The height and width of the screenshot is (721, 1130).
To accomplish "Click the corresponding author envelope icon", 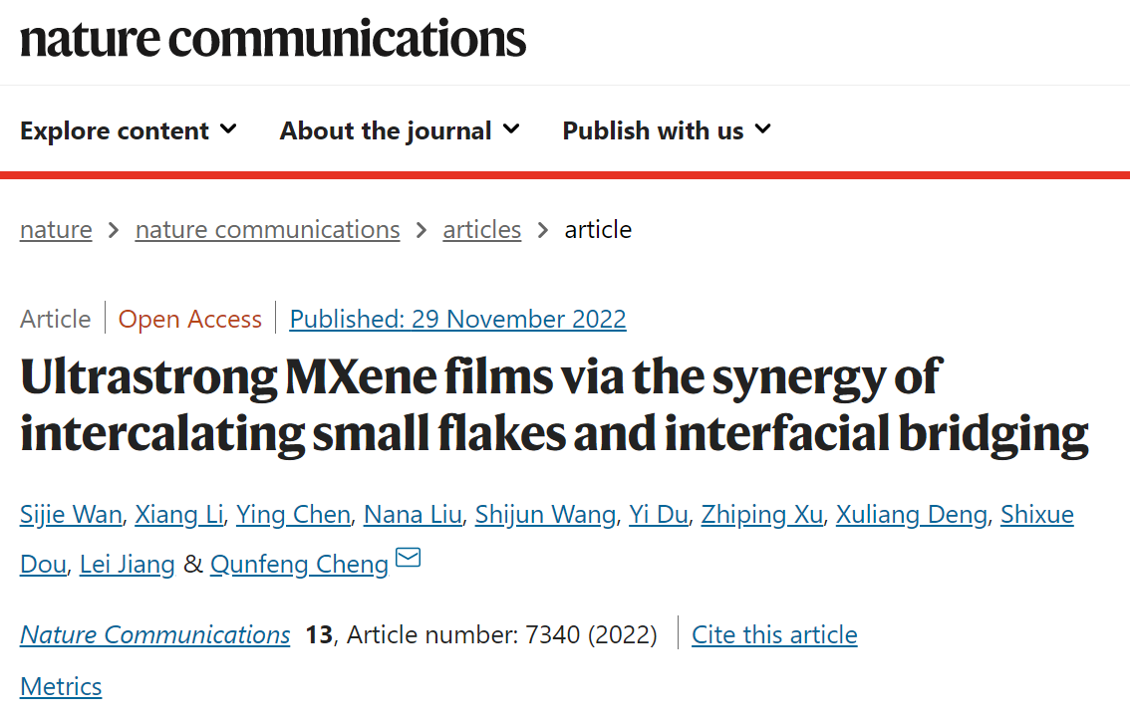I will click(408, 559).
